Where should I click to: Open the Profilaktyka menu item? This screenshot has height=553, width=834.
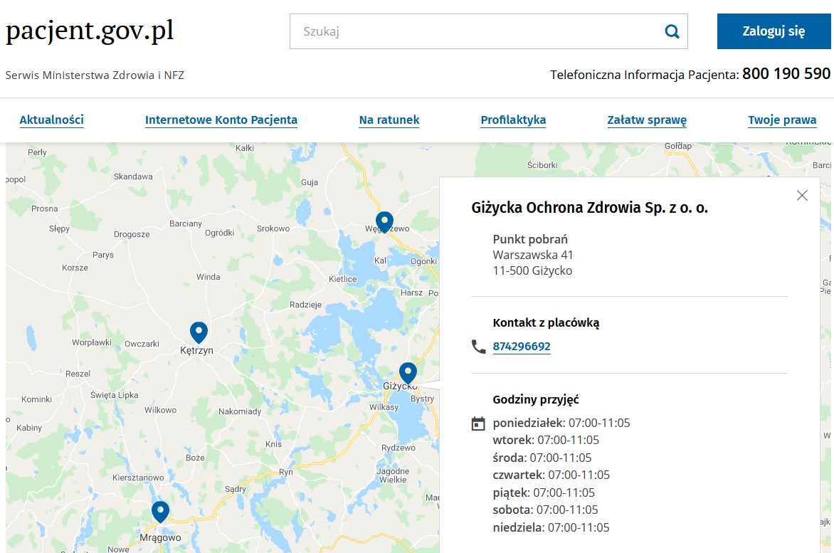point(513,120)
